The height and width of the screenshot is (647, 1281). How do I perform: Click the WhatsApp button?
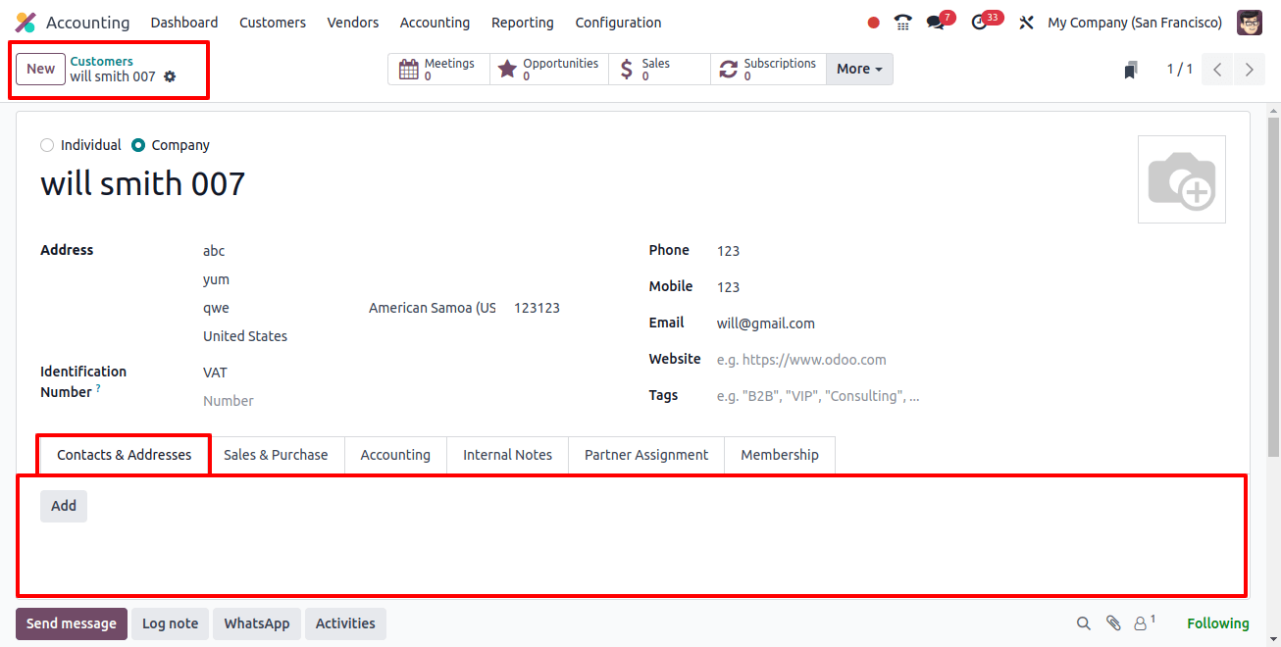[257, 623]
